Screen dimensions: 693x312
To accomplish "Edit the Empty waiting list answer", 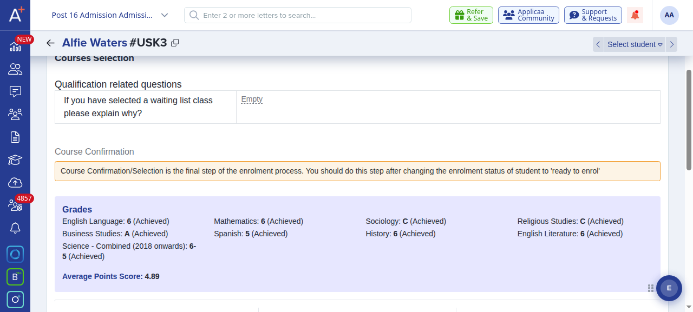I will tap(252, 99).
